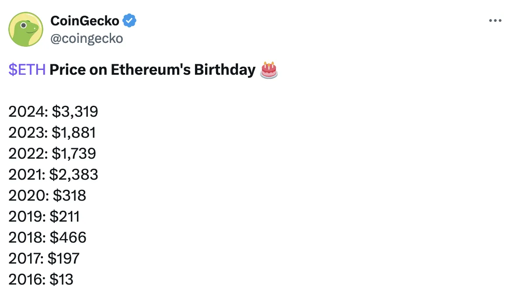The image size is (516, 299).
Task: Click the $3,319 price value
Action: [x=75, y=111]
